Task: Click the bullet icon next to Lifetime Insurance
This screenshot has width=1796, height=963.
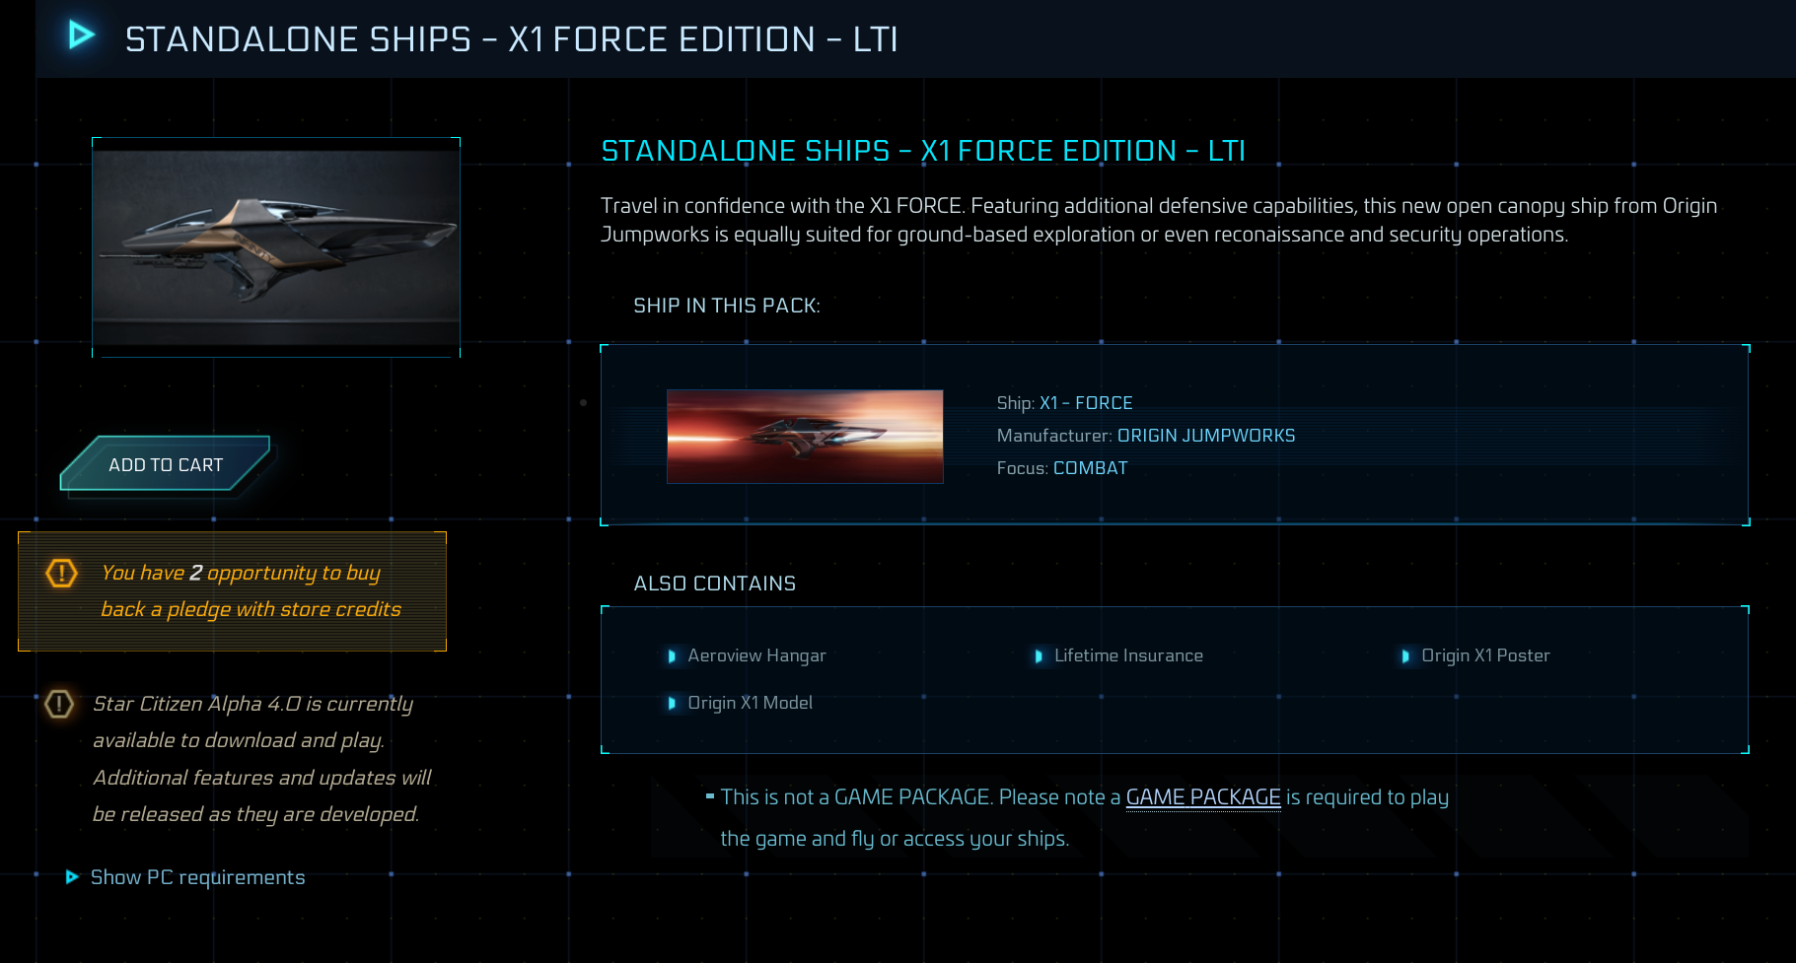Action: [1039, 656]
